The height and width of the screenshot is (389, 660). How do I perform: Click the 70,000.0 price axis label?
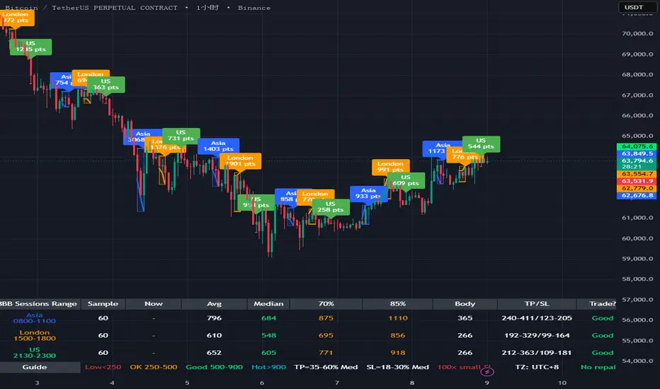[637, 34]
